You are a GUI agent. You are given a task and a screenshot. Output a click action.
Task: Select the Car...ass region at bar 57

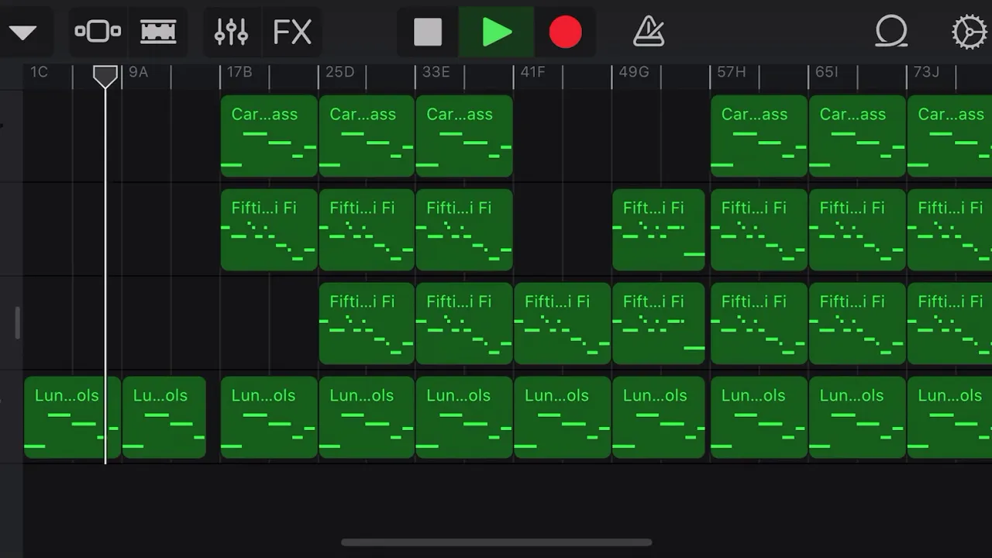759,136
